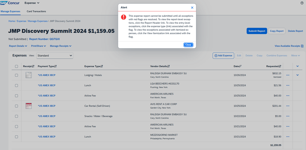This screenshot has width=306, height=150.
Task: Click Combine Expenses in the toolbar
Action: 277,56
